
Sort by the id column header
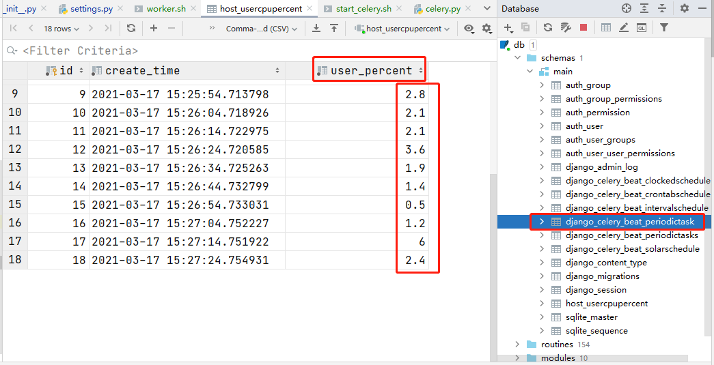(x=59, y=70)
